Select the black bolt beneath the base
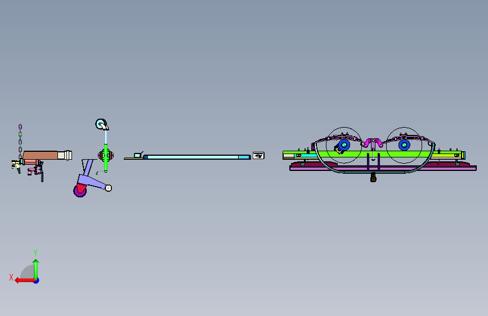488x316 pixels. 373,177
